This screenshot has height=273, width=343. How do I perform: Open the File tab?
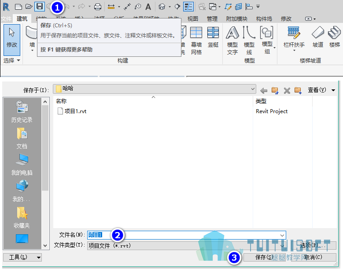[6, 19]
